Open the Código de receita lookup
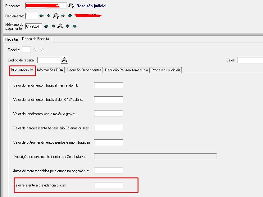The width and height of the screenshot is (263, 197). [x=65, y=60]
